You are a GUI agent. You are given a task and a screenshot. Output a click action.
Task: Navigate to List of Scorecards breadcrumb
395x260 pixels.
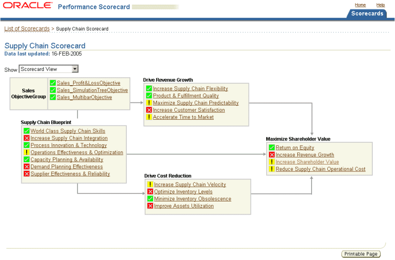click(27, 29)
